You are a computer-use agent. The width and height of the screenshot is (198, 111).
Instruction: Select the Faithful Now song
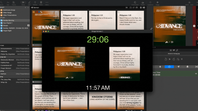[15, 62]
